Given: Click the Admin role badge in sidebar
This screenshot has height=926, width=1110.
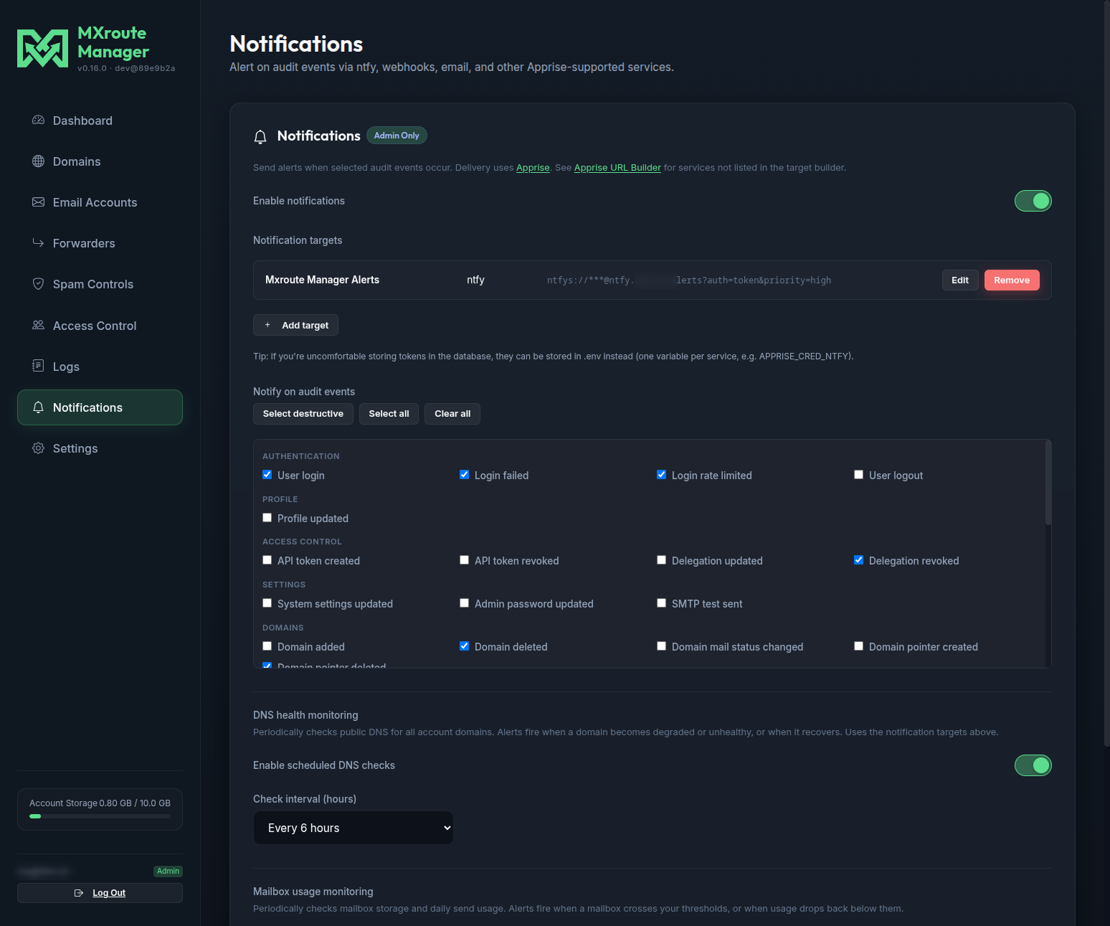Looking at the screenshot, I should (x=168, y=871).
